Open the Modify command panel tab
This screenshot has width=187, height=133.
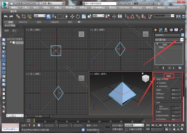(x=161, y=30)
